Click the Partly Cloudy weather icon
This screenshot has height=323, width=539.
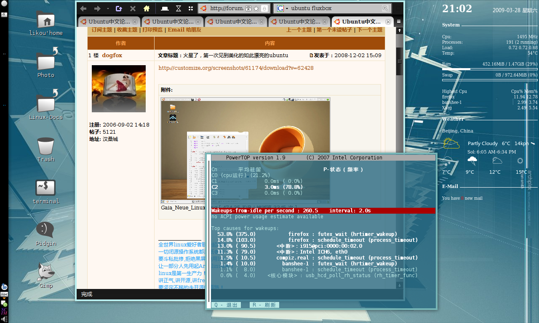[451, 143]
